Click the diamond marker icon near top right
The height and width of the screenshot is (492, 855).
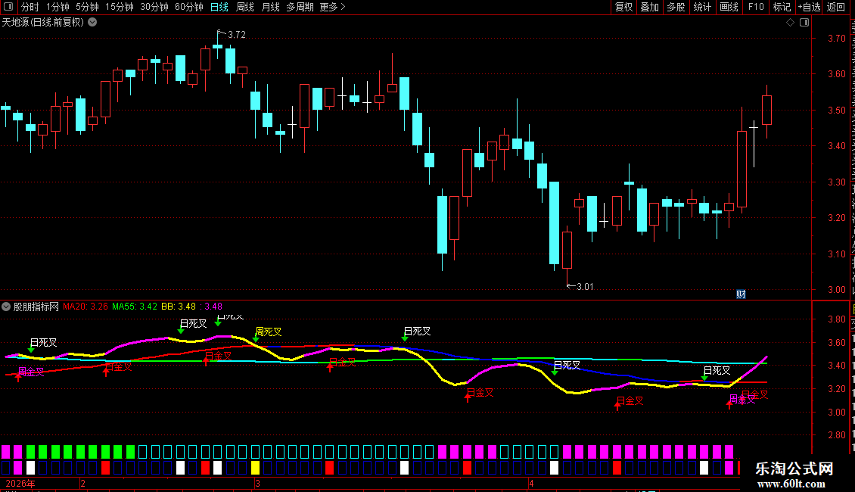click(x=790, y=23)
